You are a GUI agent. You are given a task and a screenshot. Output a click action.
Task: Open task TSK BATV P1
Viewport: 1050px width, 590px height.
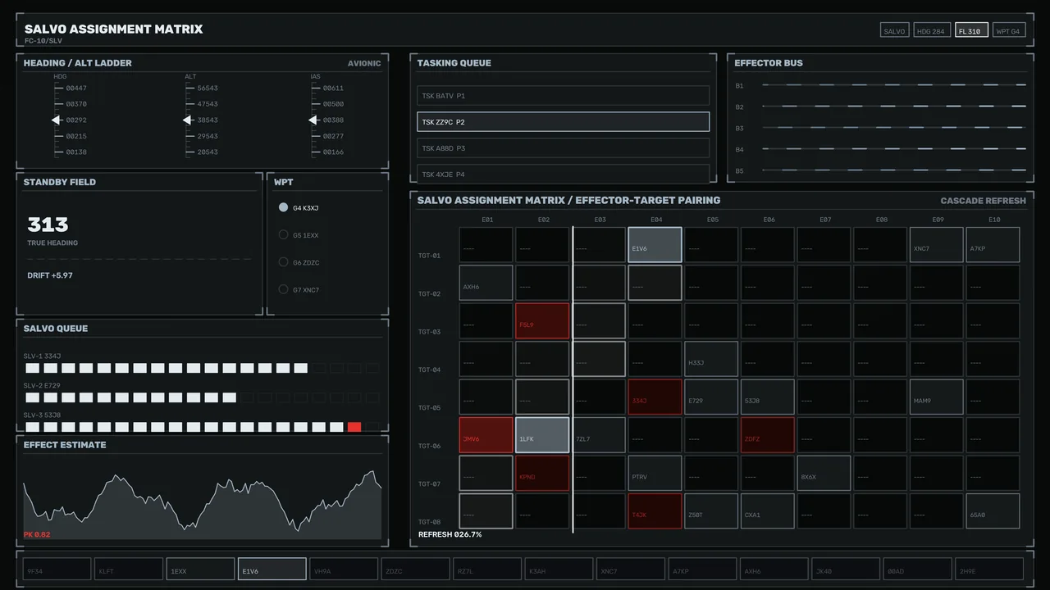pos(563,96)
